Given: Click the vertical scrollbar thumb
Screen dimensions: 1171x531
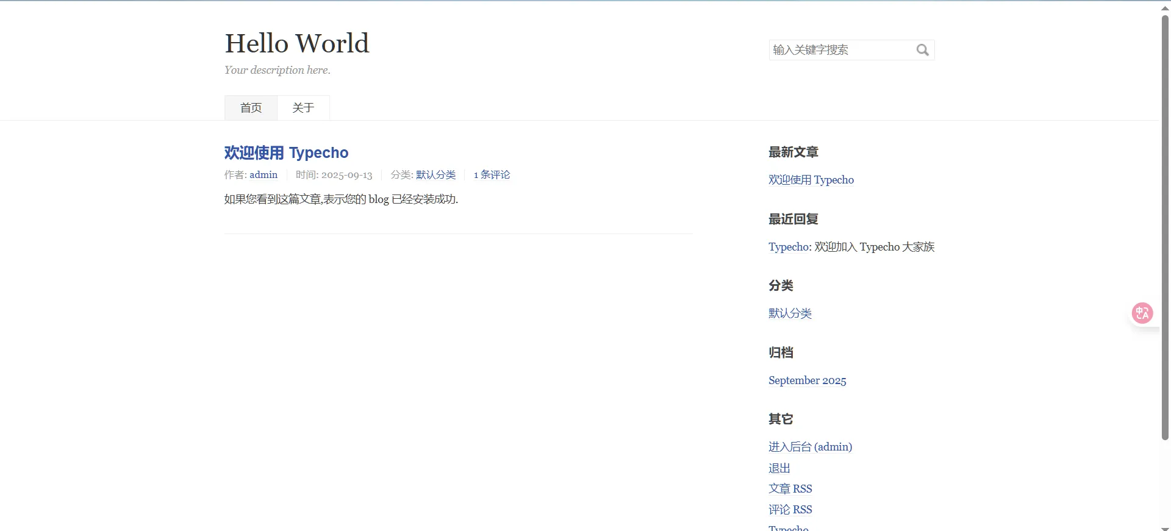Looking at the screenshot, I should coord(1165,227).
